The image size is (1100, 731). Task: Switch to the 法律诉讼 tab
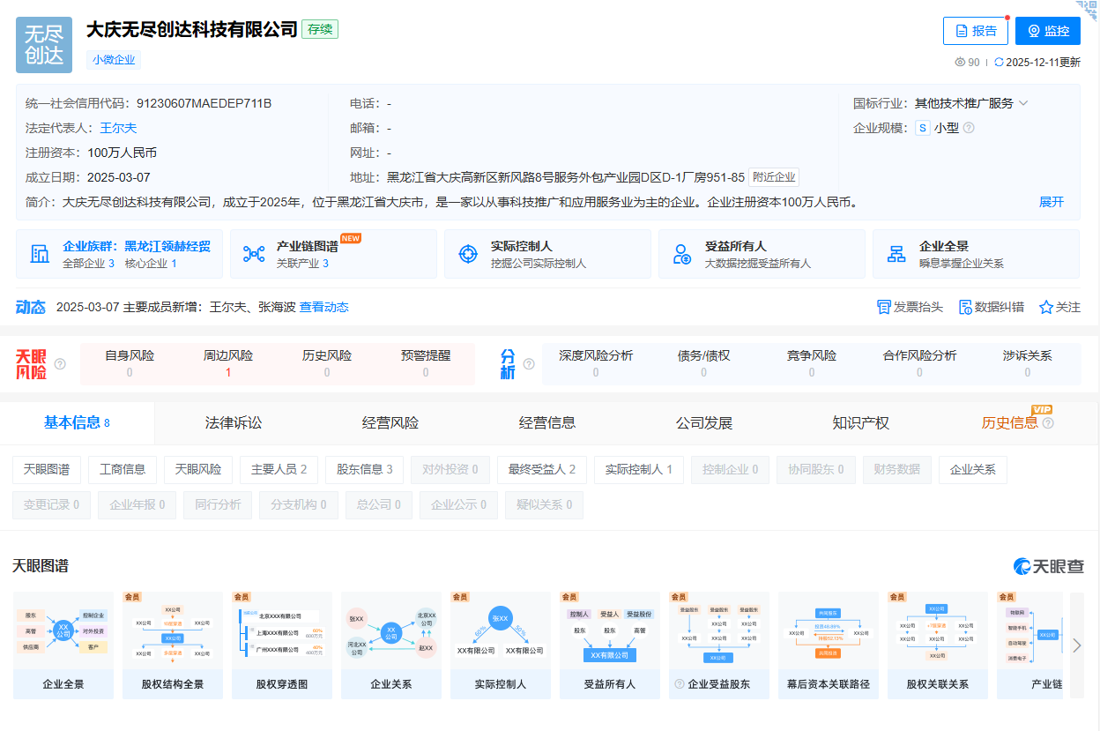point(234,422)
